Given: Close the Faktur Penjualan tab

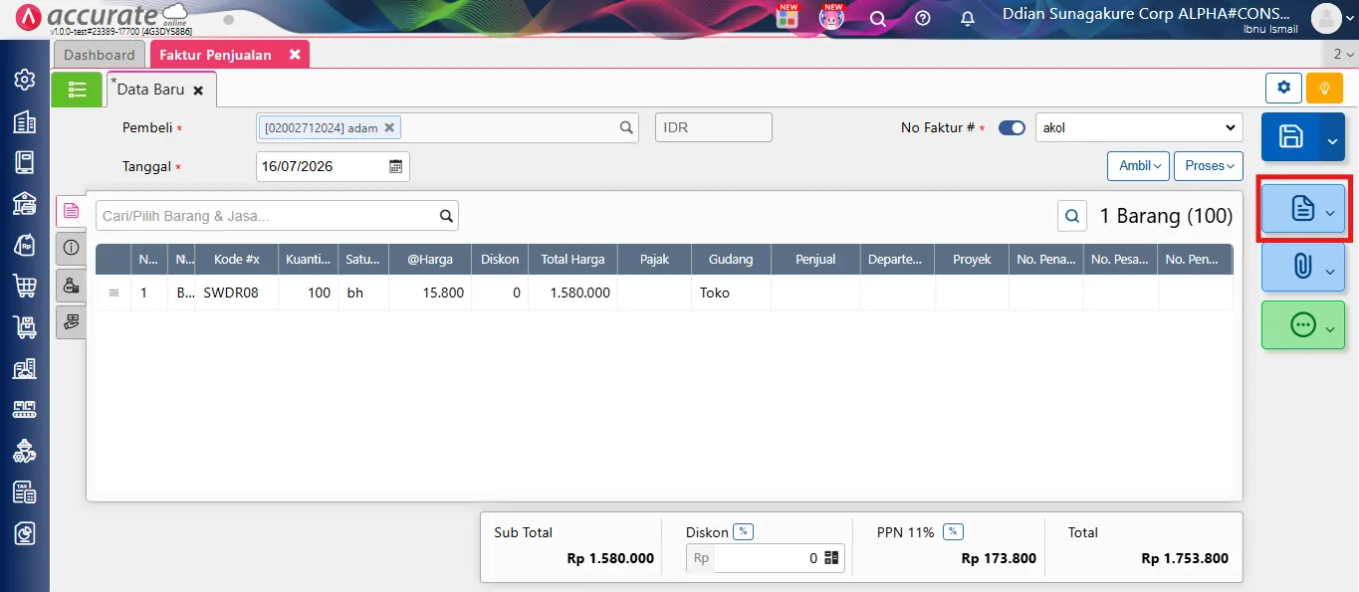Looking at the screenshot, I should 295,55.
